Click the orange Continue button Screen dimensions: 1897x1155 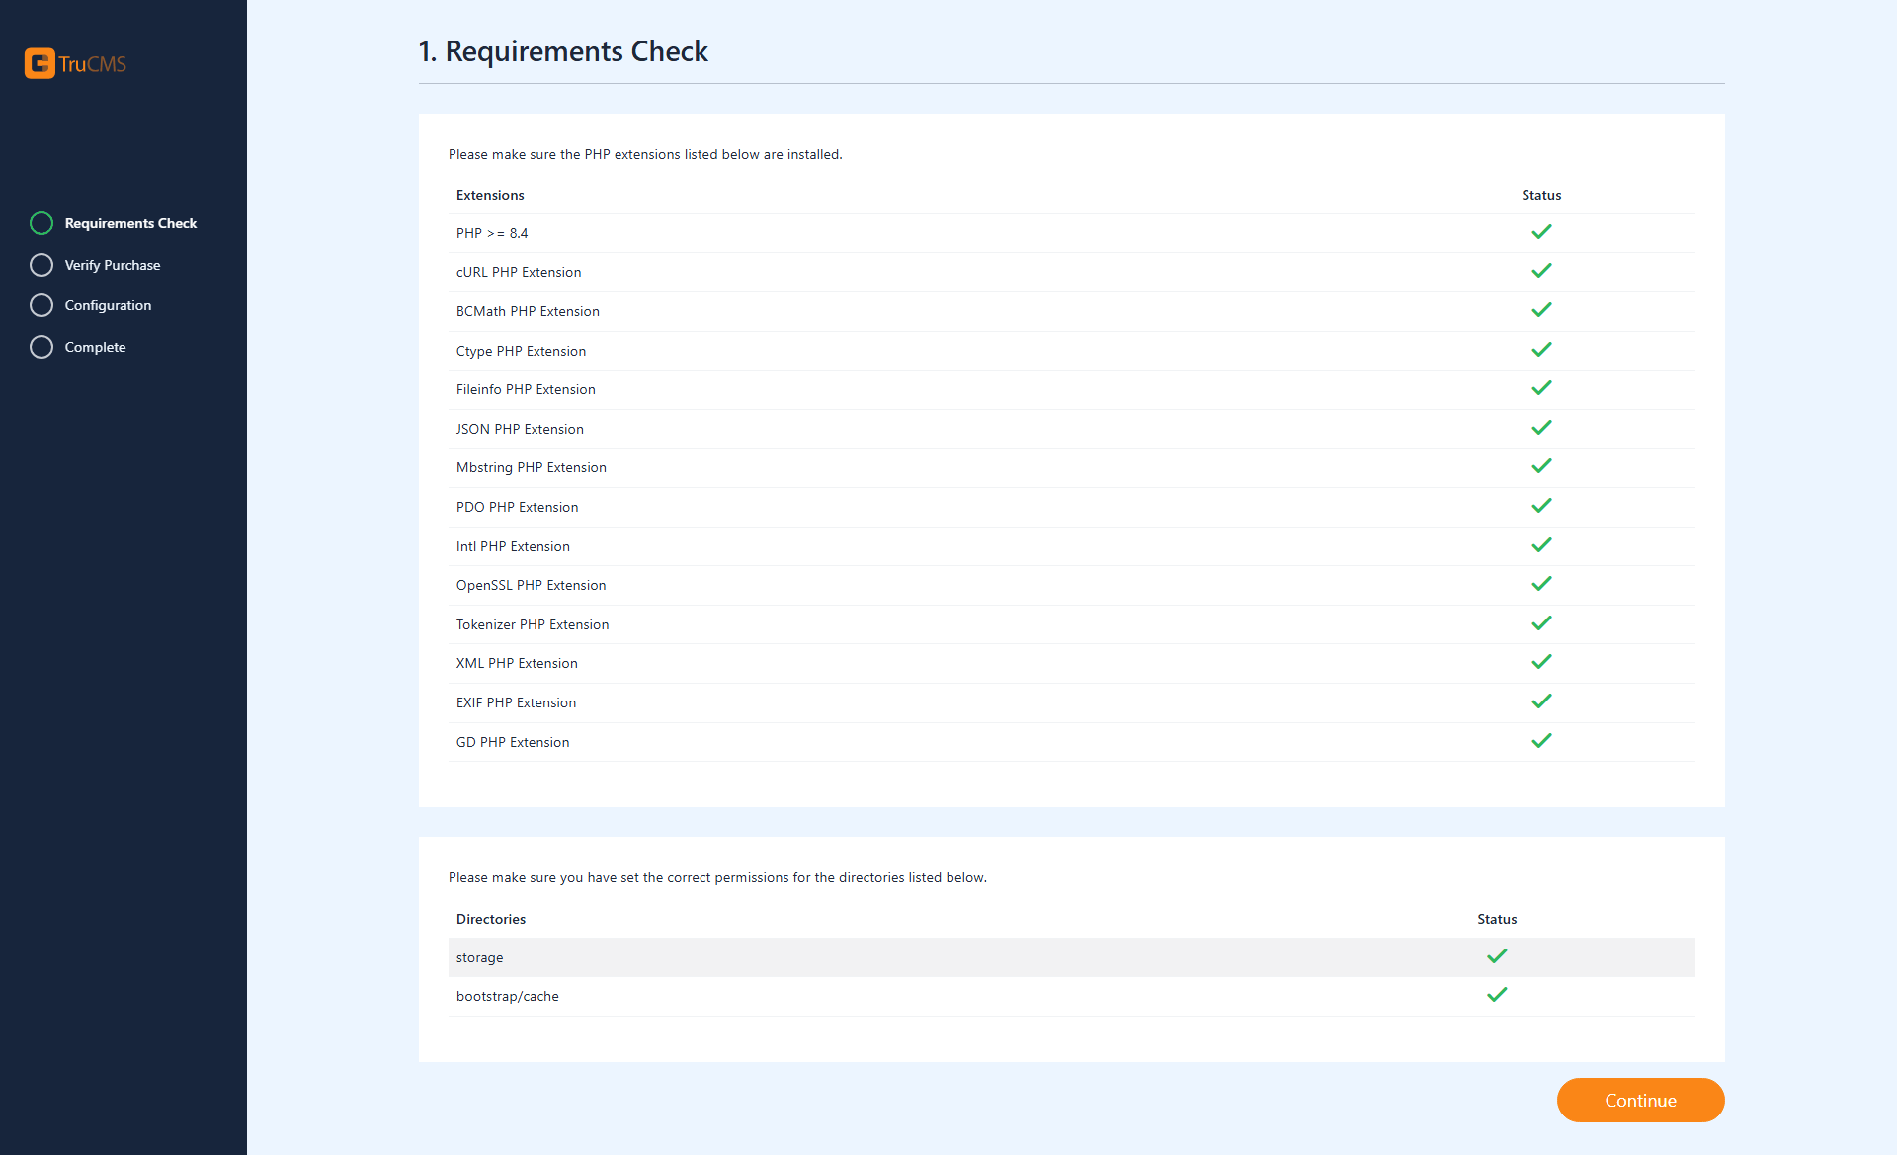pos(1640,1100)
